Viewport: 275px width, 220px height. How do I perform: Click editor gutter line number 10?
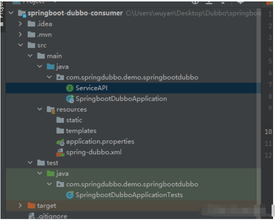(x=268, y=132)
